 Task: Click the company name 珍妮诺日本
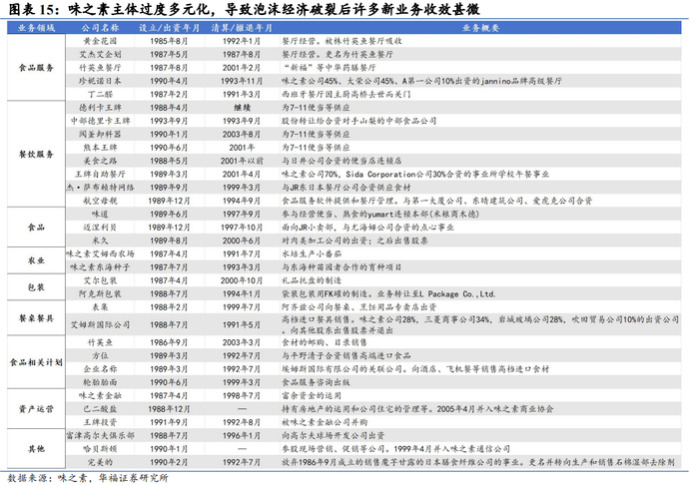[x=100, y=81]
